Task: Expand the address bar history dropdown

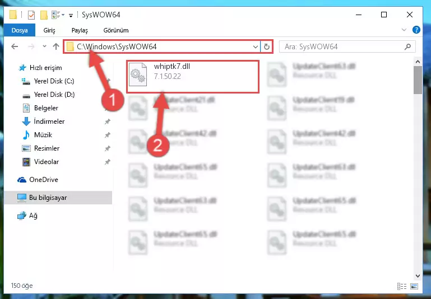Action: point(256,46)
